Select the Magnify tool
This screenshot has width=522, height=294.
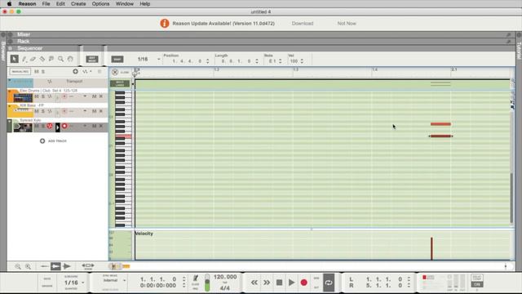[60, 59]
